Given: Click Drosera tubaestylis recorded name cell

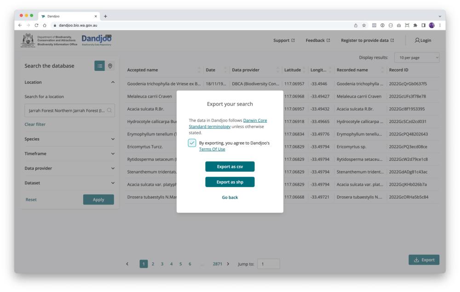Looking at the screenshot, I should (x=359, y=197).
